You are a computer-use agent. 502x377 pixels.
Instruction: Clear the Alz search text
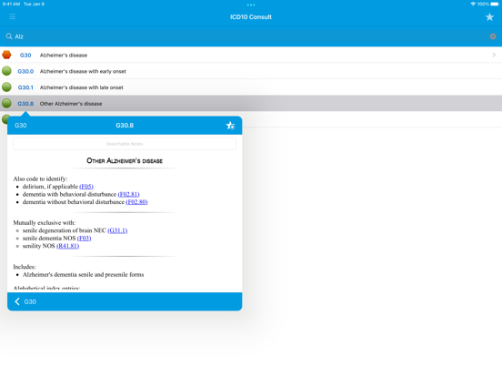tap(493, 36)
